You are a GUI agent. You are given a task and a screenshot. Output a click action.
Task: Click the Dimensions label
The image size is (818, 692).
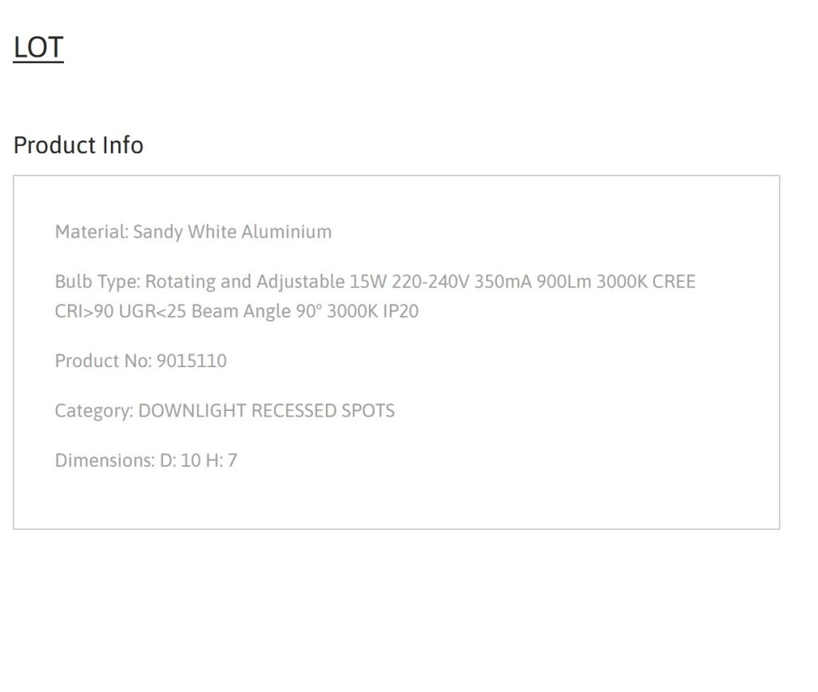105,461
